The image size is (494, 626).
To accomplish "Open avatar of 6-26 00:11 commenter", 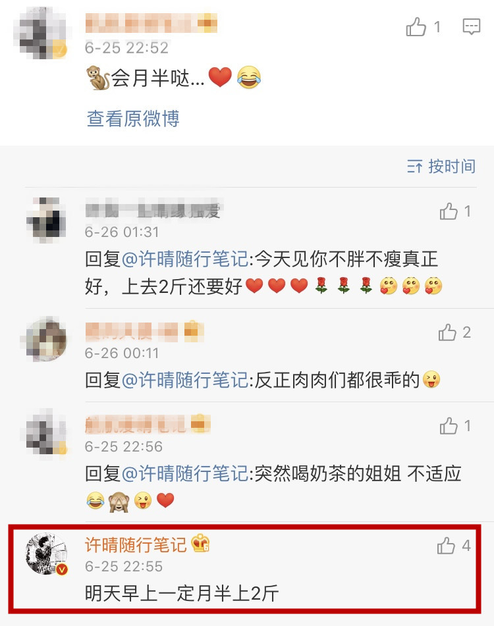I will point(46,340).
